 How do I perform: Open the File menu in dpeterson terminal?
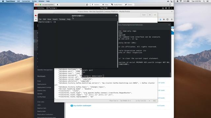pos(40,19)
